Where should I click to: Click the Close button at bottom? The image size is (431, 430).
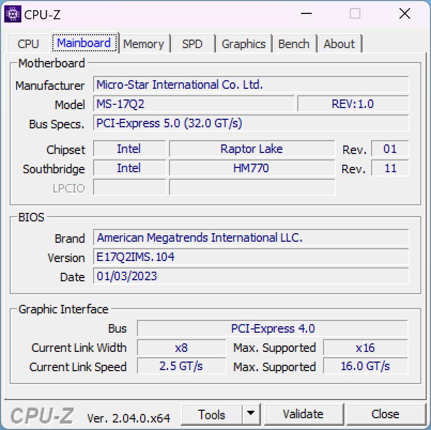386,414
